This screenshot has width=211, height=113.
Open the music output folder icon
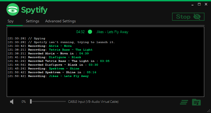pos(196,102)
